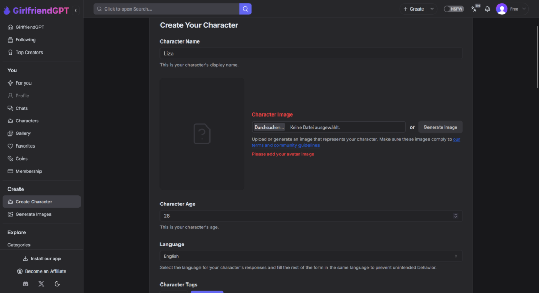This screenshot has height=293, width=539.
Task: Click Become an Affiliate
Action: (42, 271)
